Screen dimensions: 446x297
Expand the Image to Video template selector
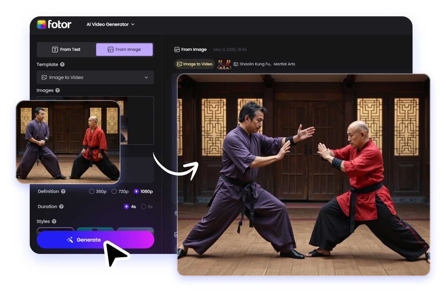[x=95, y=77]
